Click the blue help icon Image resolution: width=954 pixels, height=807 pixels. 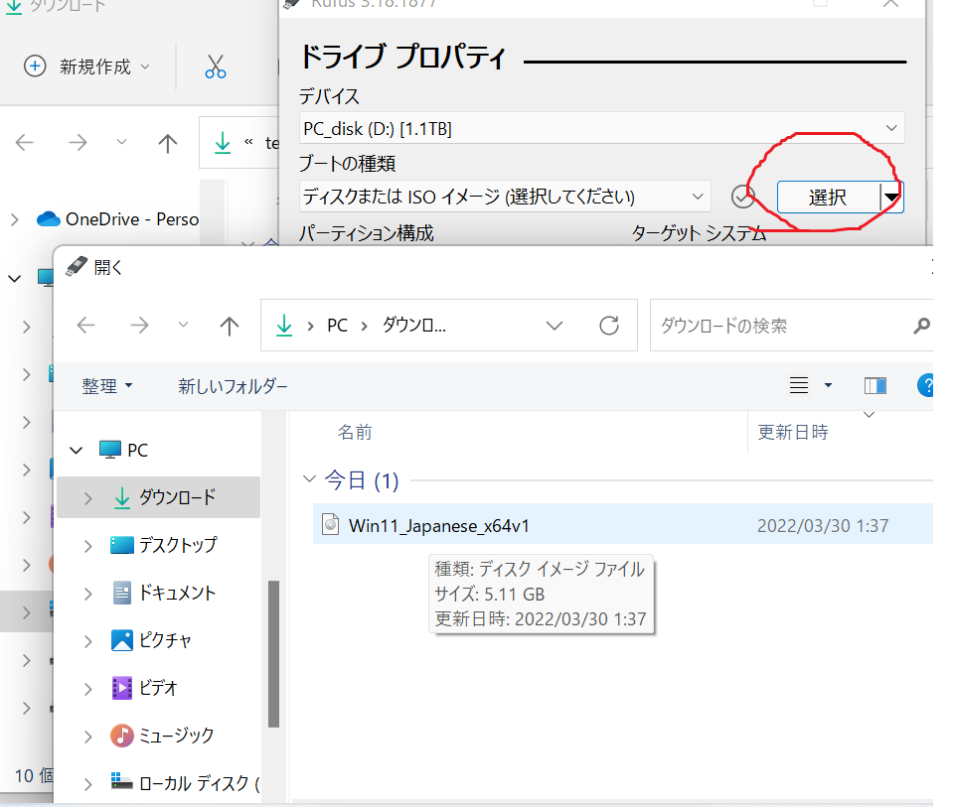point(925,385)
